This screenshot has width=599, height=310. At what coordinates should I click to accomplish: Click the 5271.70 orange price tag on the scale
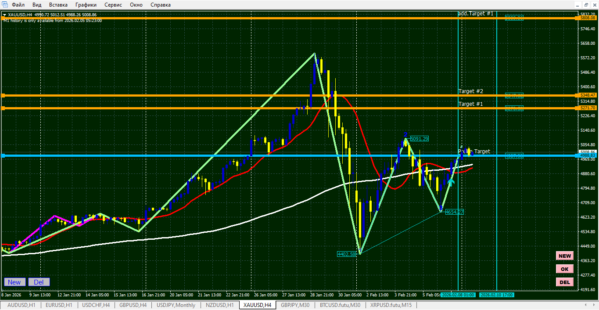click(588, 108)
